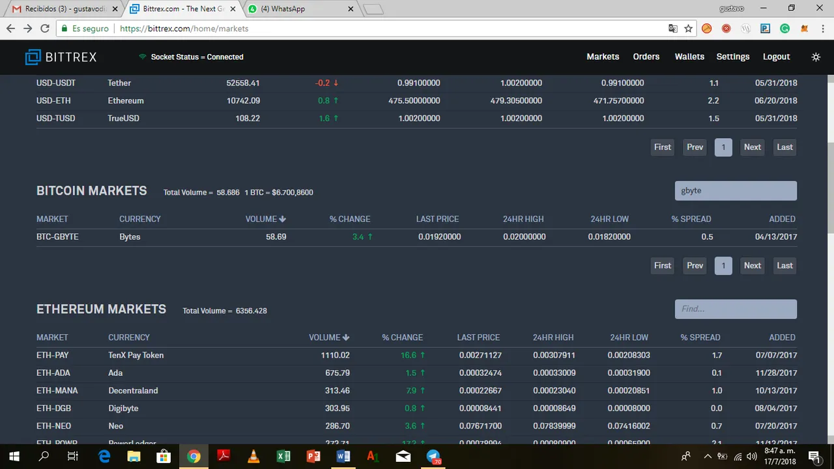Open the Orders menu
The height and width of the screenshot is (469, 834).
coord(646,57)
